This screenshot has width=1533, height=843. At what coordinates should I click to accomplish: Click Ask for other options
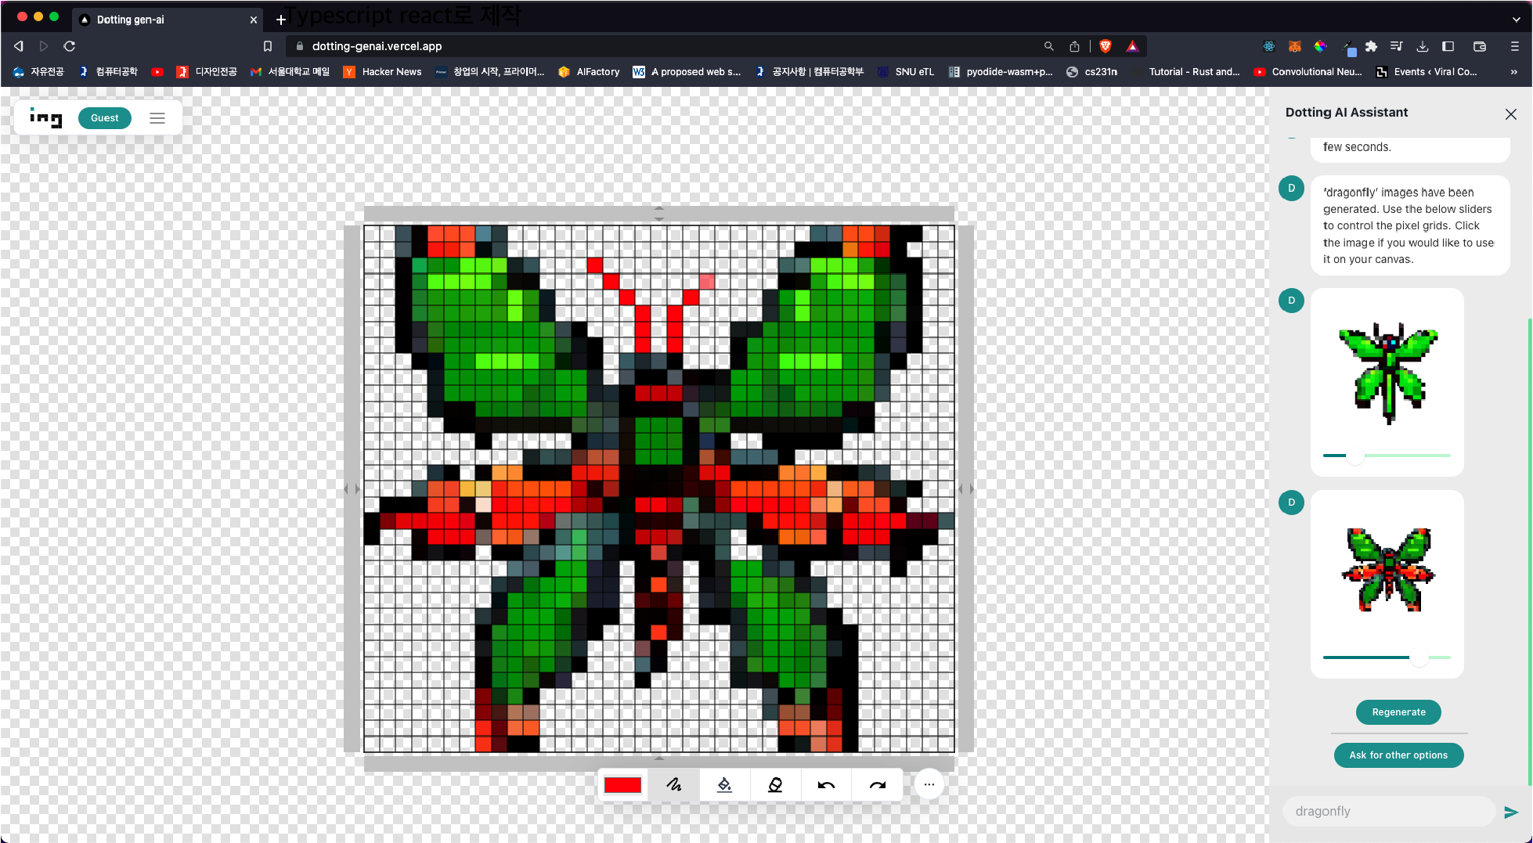(x=1398, y=755)
